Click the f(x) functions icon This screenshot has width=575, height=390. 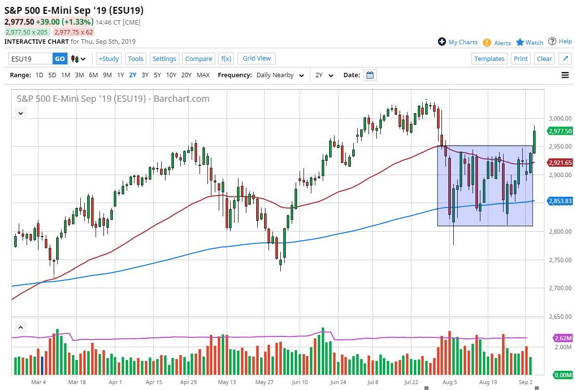click(226, 58)
